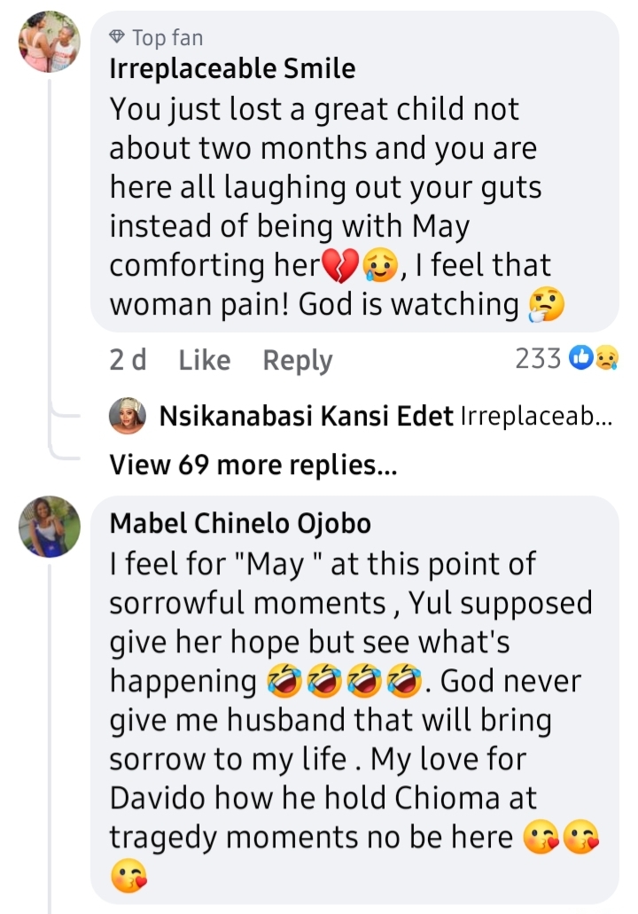
Task: Reply to Irreplaceable Smile's comment
Action: (x=298, y=360)
